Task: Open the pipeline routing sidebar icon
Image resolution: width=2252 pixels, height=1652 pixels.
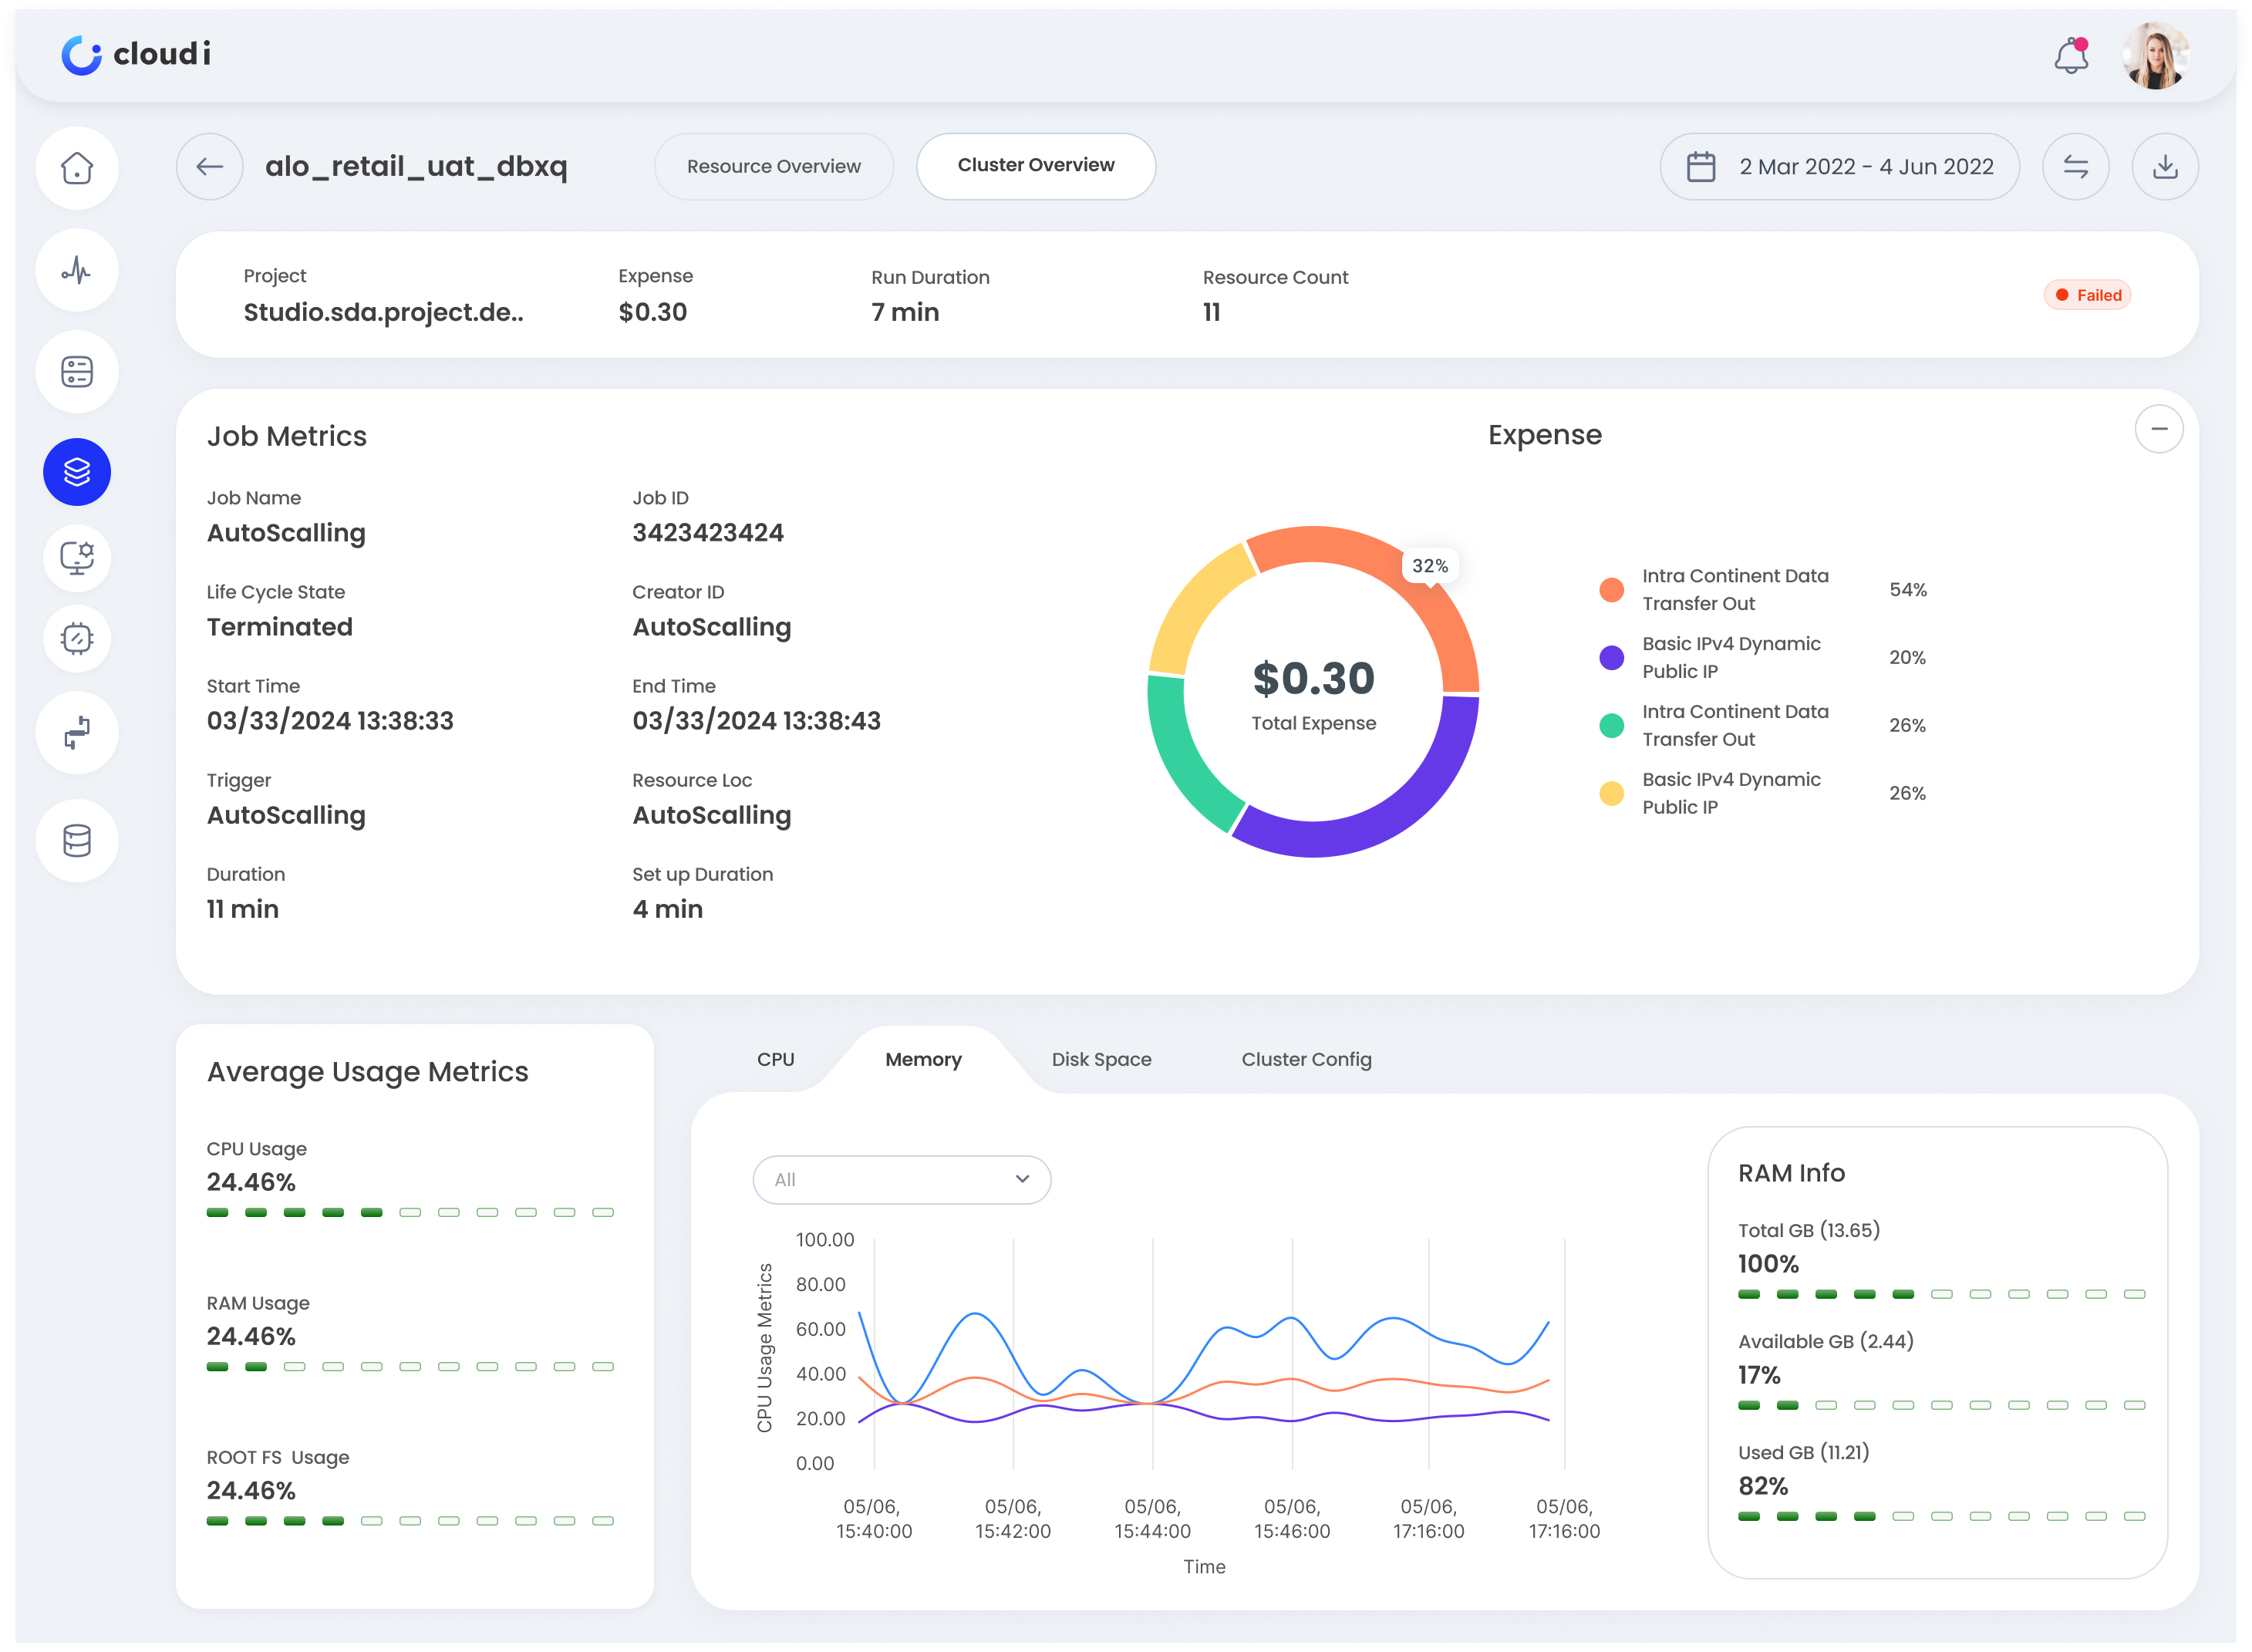Action: 77,733
